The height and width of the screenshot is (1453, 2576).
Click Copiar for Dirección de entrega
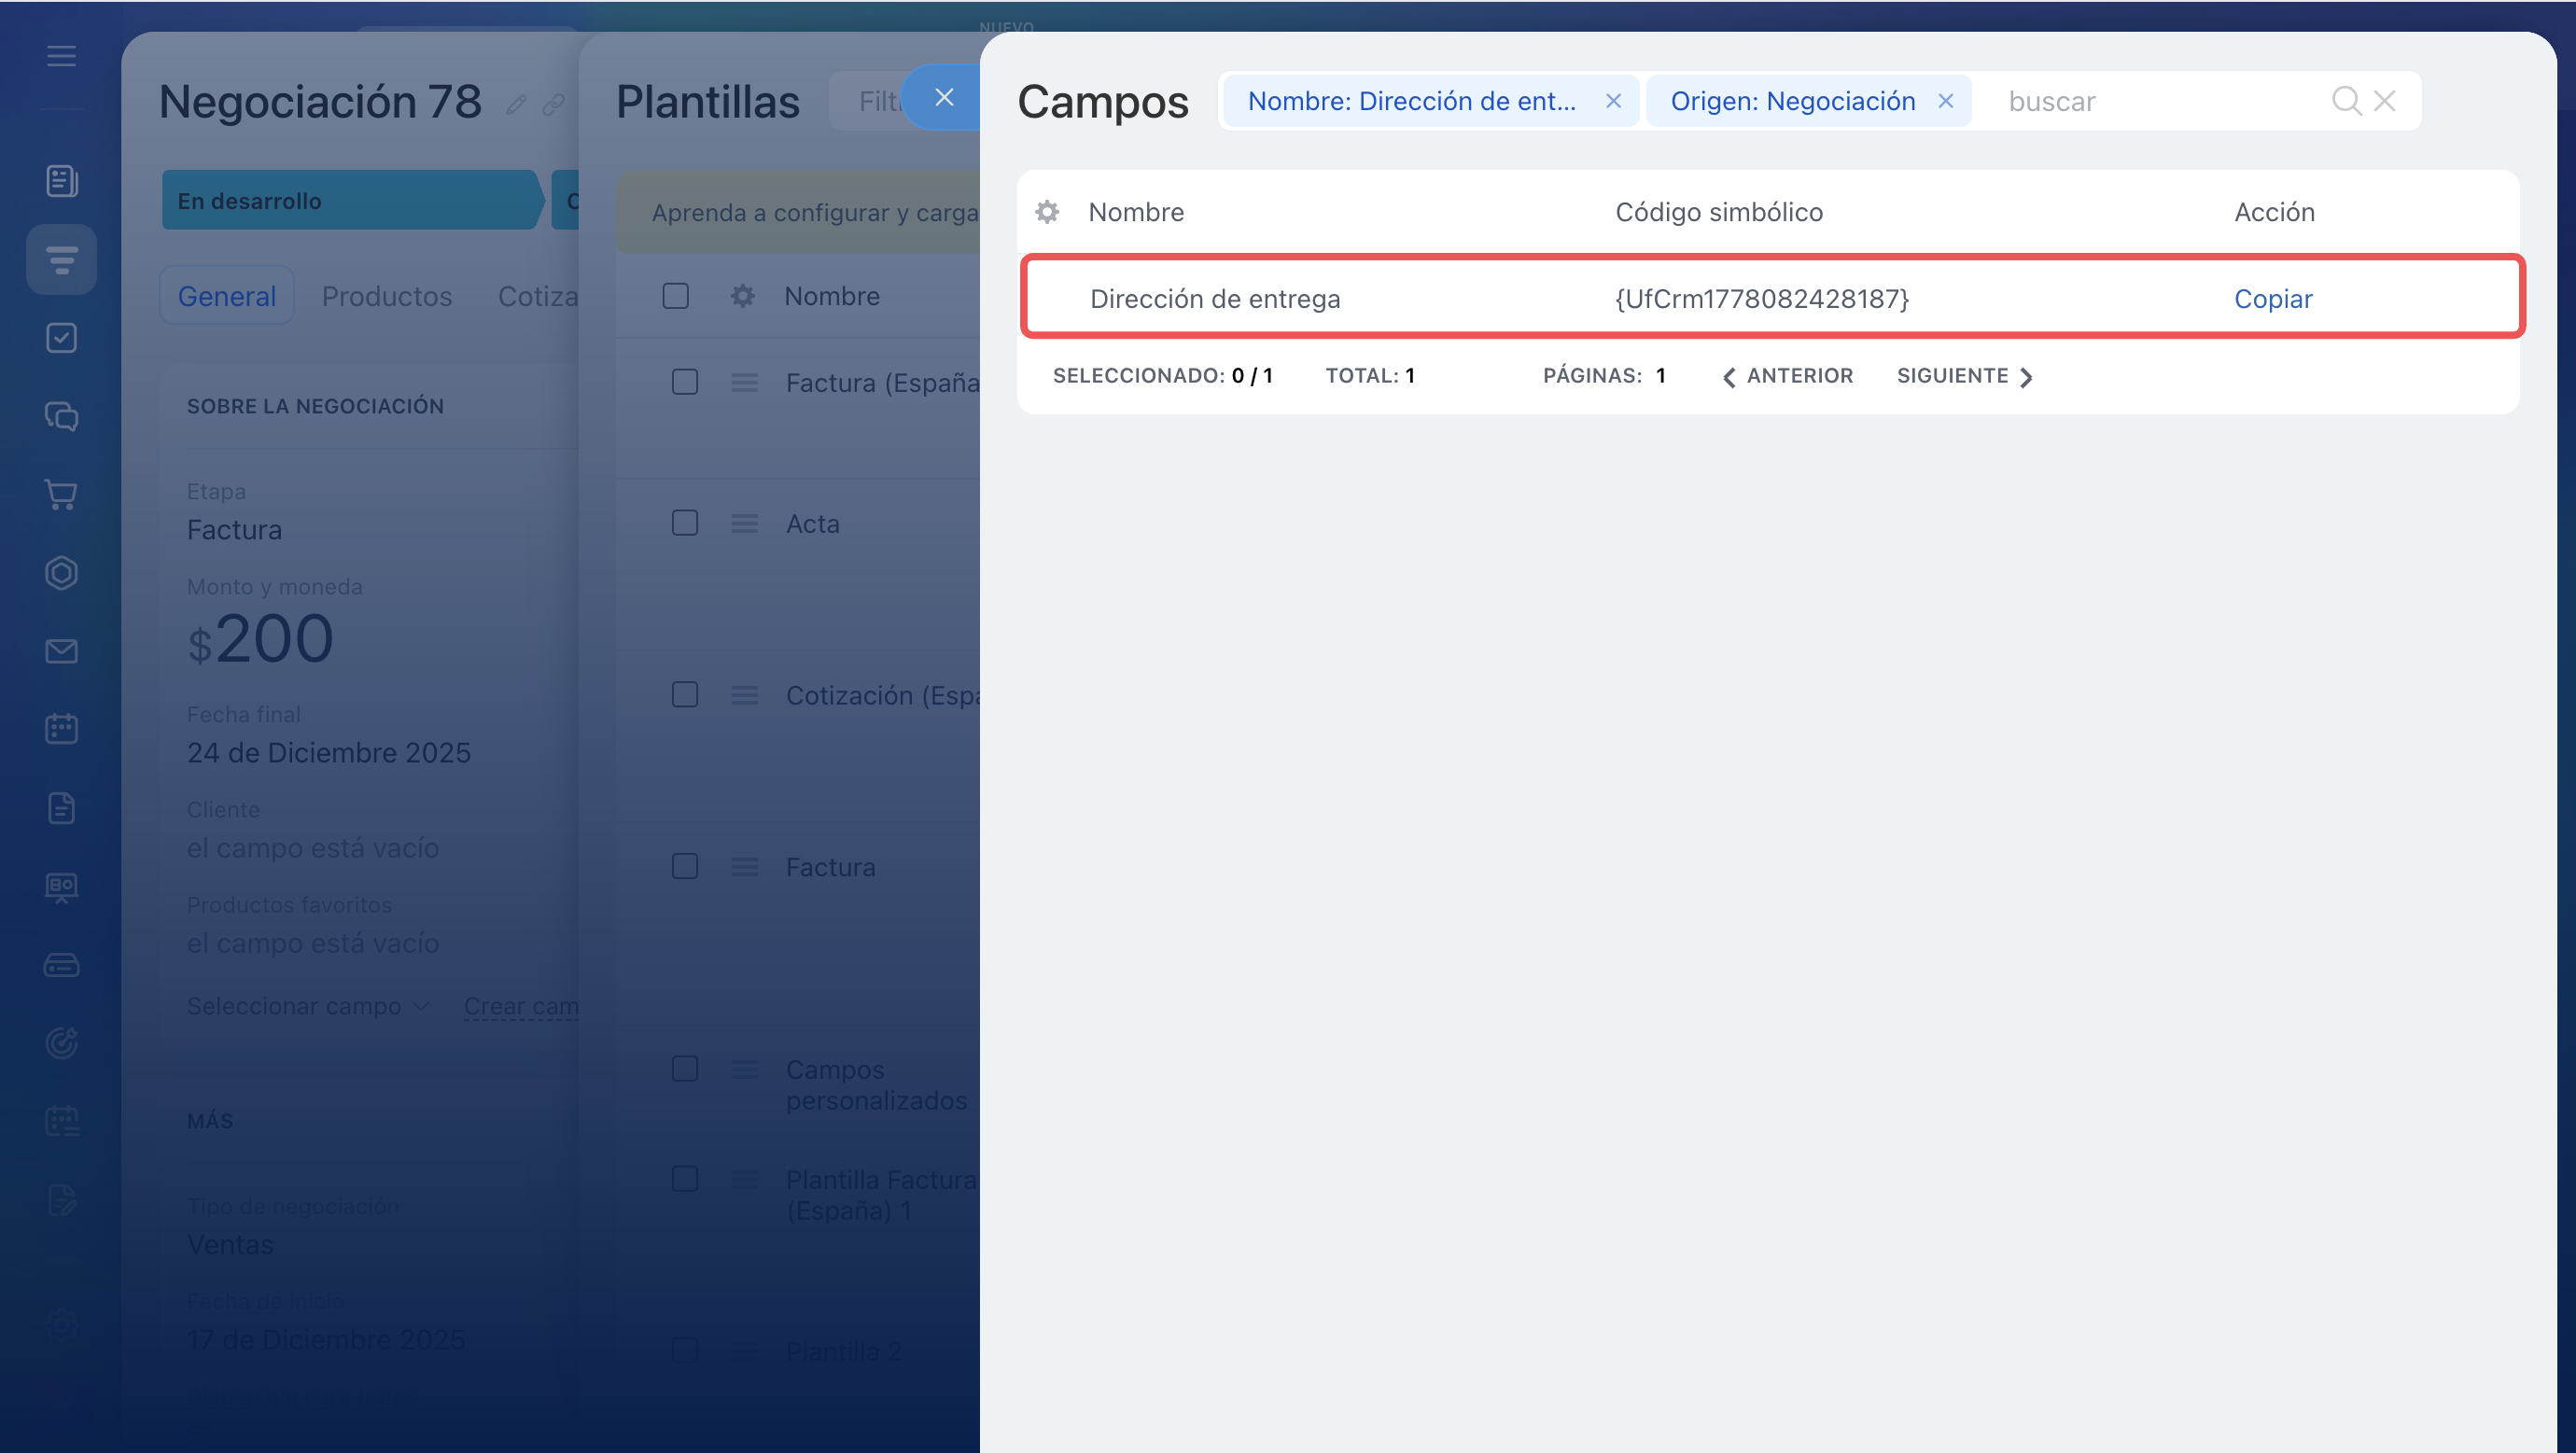pos(2273,298)
